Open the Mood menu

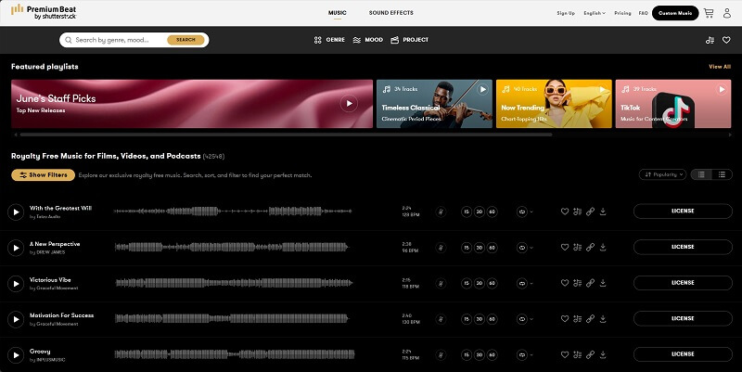coord(367,40)
